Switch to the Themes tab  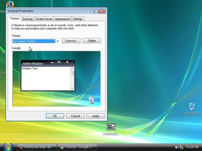click(15, 18)
